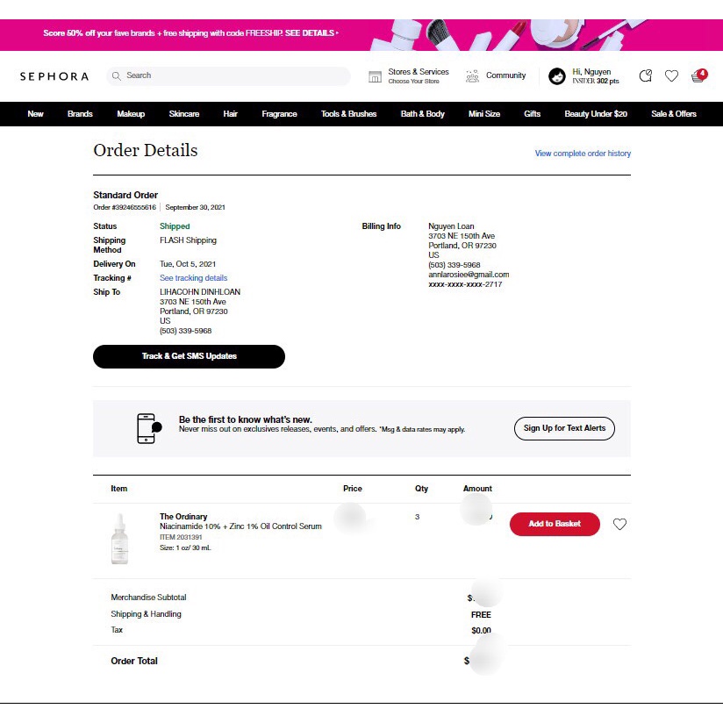Open See tracking details link
The width and height of the screenshot is (723, 723).
coord(193,278)
